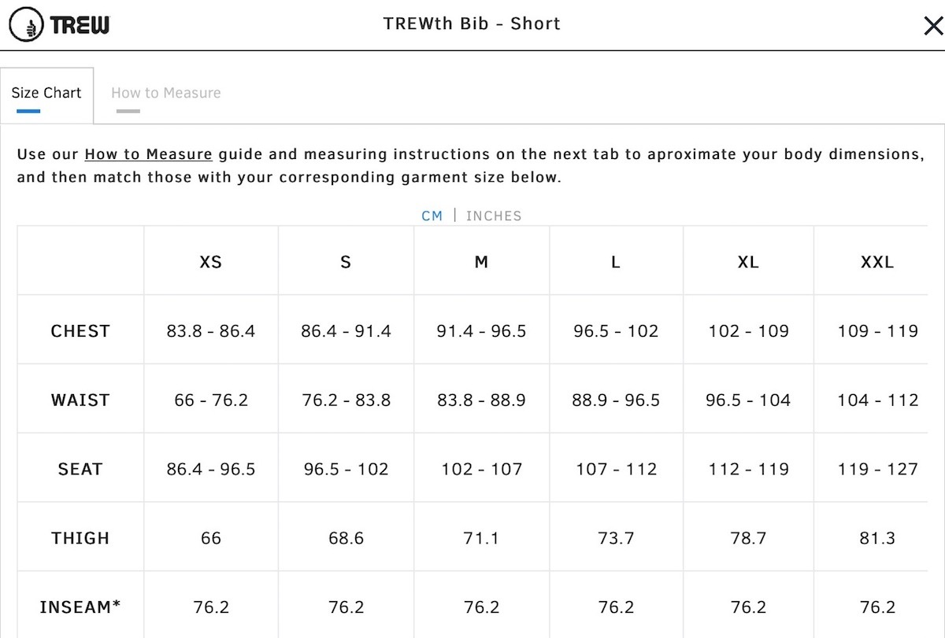The image size is (945, 638).
Task: Click the M size column header
Action: 481,262
